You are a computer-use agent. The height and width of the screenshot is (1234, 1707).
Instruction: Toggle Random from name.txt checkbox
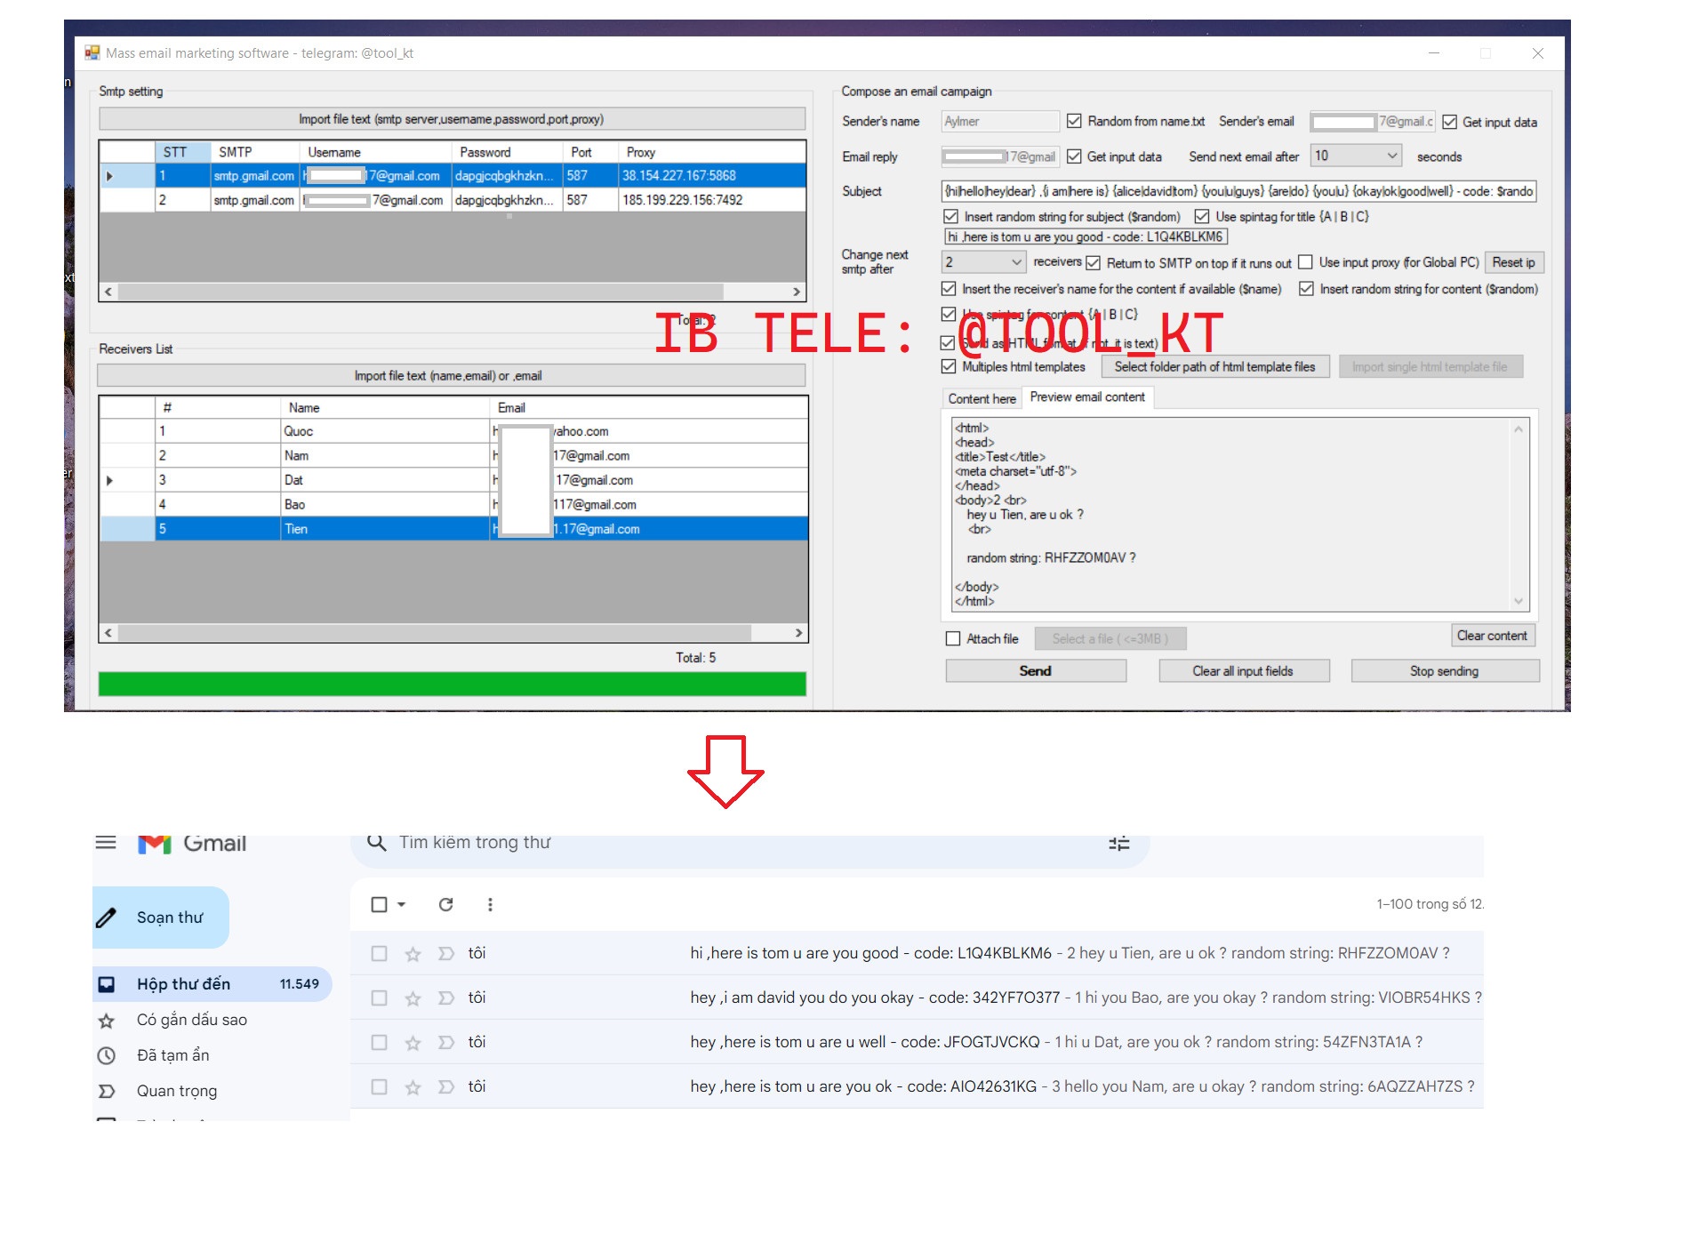click(1074, 121)
